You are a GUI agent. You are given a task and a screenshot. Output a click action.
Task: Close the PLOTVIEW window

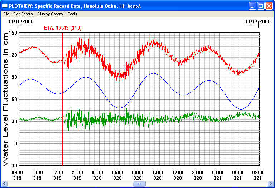[269, 6]
